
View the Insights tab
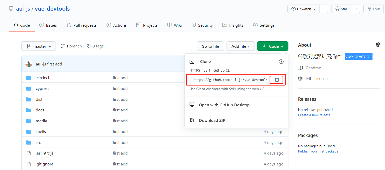point(233,25)
